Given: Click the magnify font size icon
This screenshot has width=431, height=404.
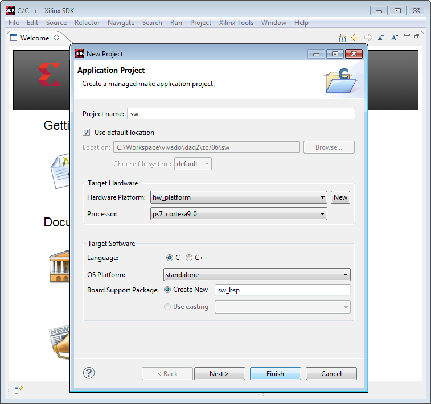Looking at the screenshot, I should point(395,38).
